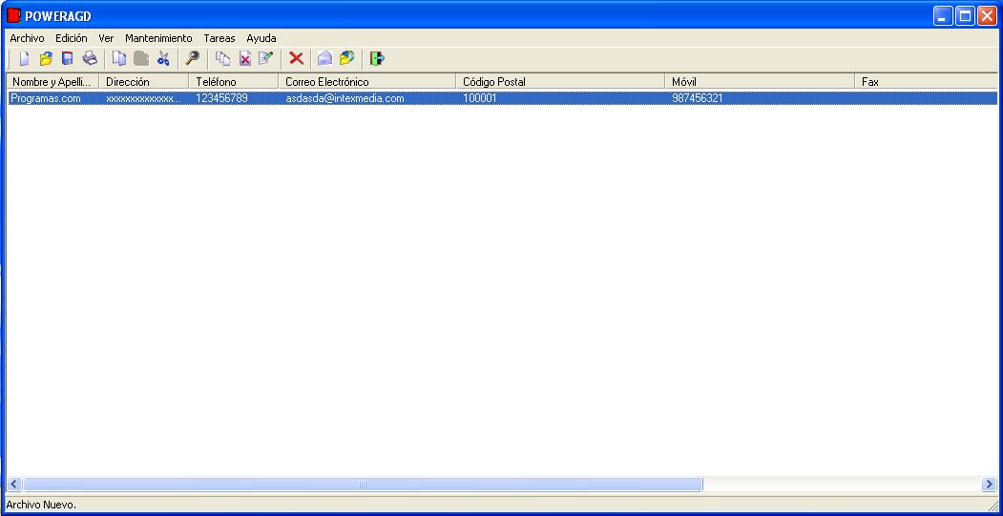Click the postal code 100001
1003x516 pixels.
pyautogui.click(x=480, y=98)
